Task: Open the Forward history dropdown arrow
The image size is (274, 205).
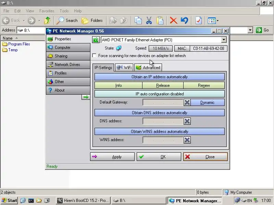Action: pyautogui.click(x=39, y=20)
